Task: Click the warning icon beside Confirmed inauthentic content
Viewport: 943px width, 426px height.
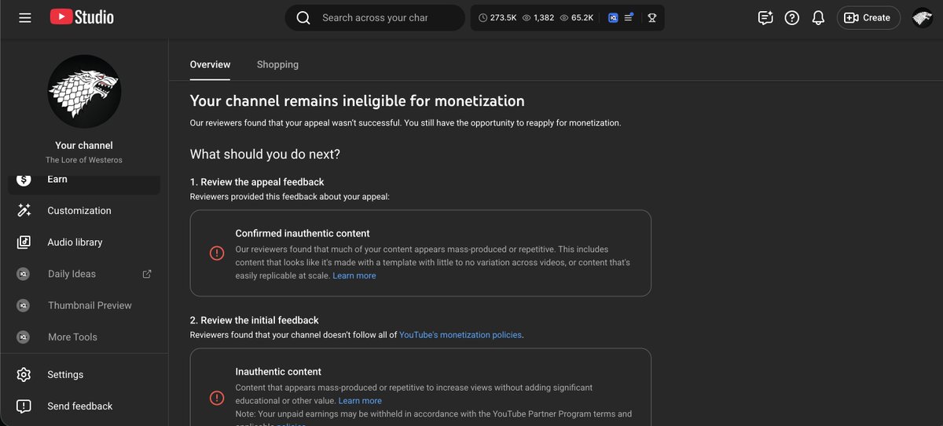Action: click(217, 253)
